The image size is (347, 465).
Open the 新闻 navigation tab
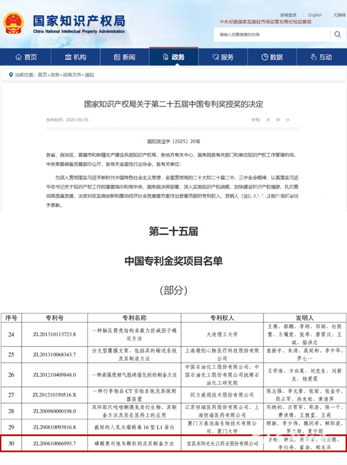(x=125, y=57)
